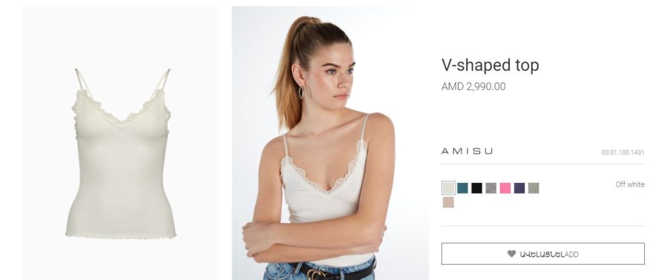Select the off white color swatch

click(448, 188)
